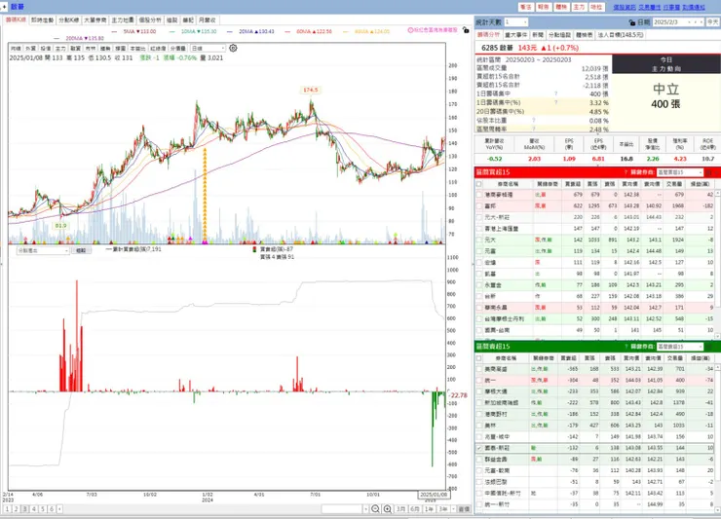This screenshot has height=519, width=721.
Task: Open 重大事件 tab in right panel
Action: (516, 35)
